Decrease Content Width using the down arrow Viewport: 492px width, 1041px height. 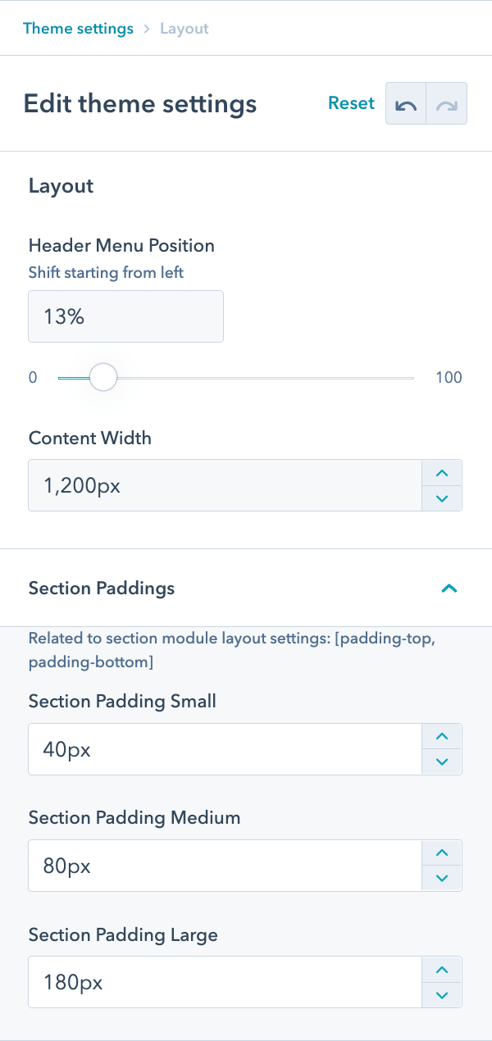(x=441, y=498)
